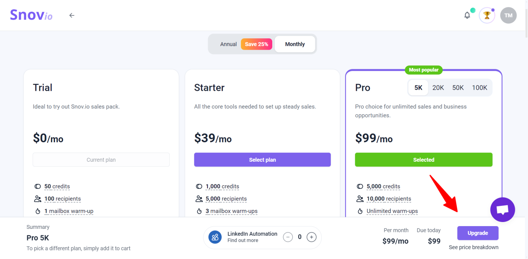Click the back arrow icon

(x=71, y=15)
